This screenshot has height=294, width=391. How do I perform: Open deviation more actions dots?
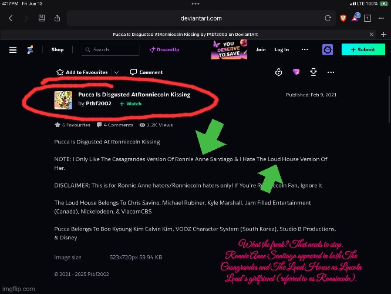click(331, 72)
